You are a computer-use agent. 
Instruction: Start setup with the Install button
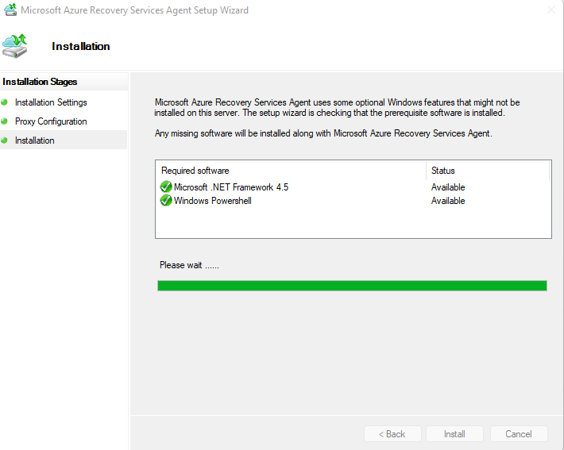click(454, 434)
